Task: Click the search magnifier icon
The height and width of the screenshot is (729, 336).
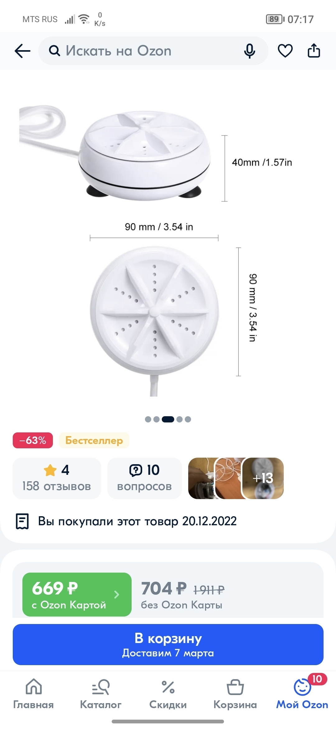Action: click(x=54, y=51)
